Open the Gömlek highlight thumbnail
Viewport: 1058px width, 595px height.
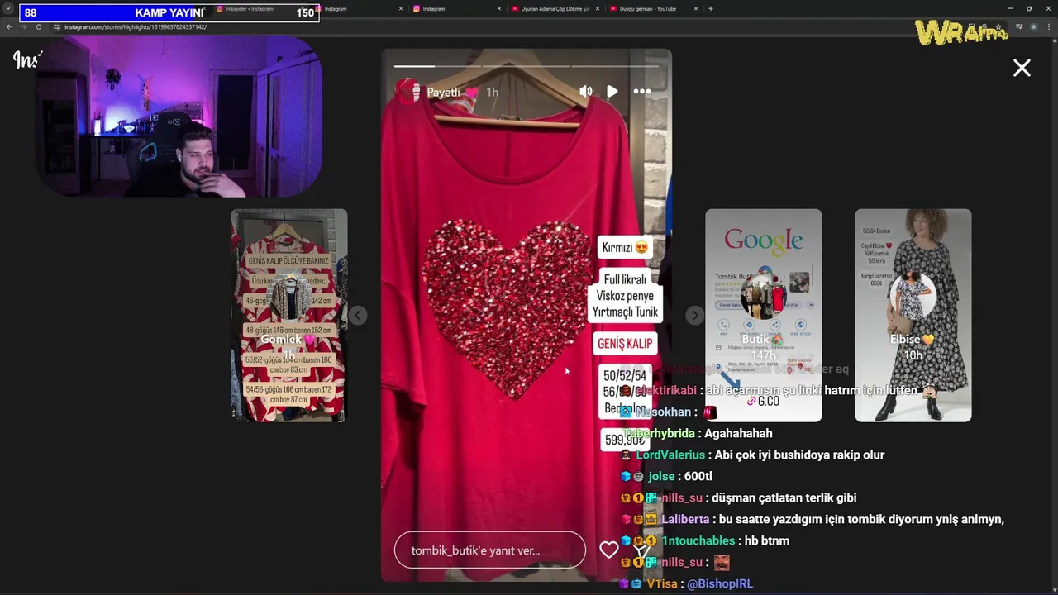[x=288, y=315]
